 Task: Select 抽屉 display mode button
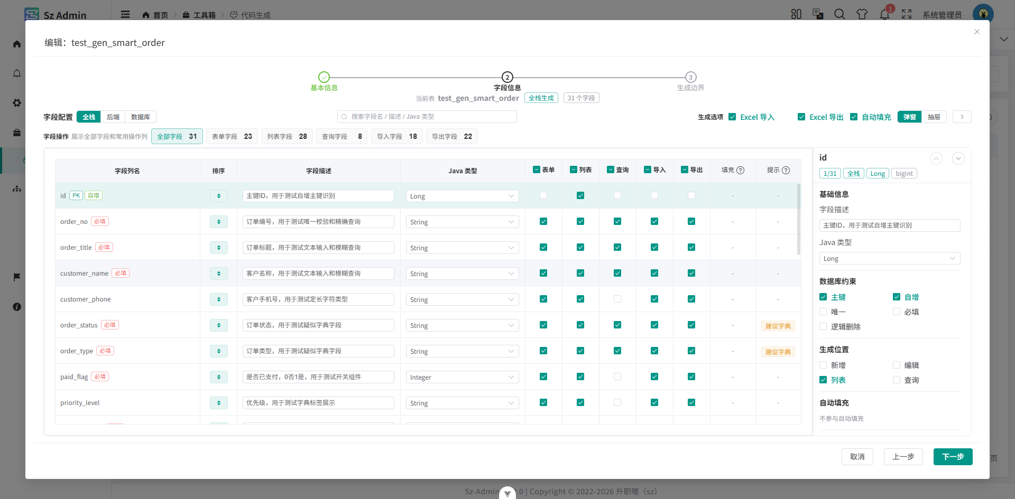point(934,117)
